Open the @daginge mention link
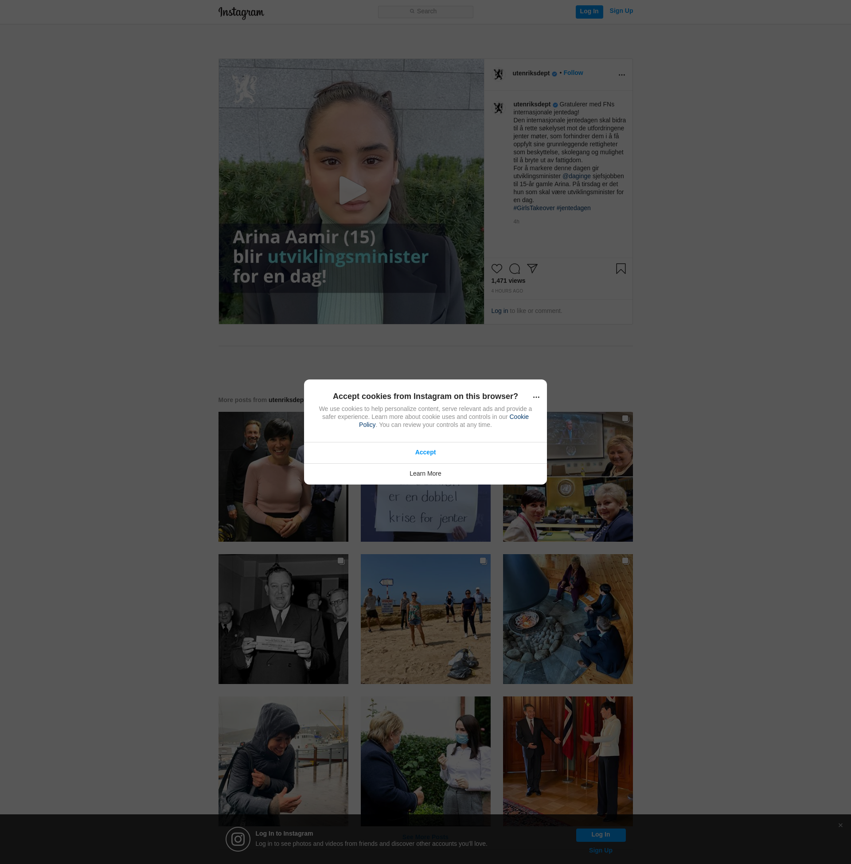851x864 pixels. [x=576, y=176]
